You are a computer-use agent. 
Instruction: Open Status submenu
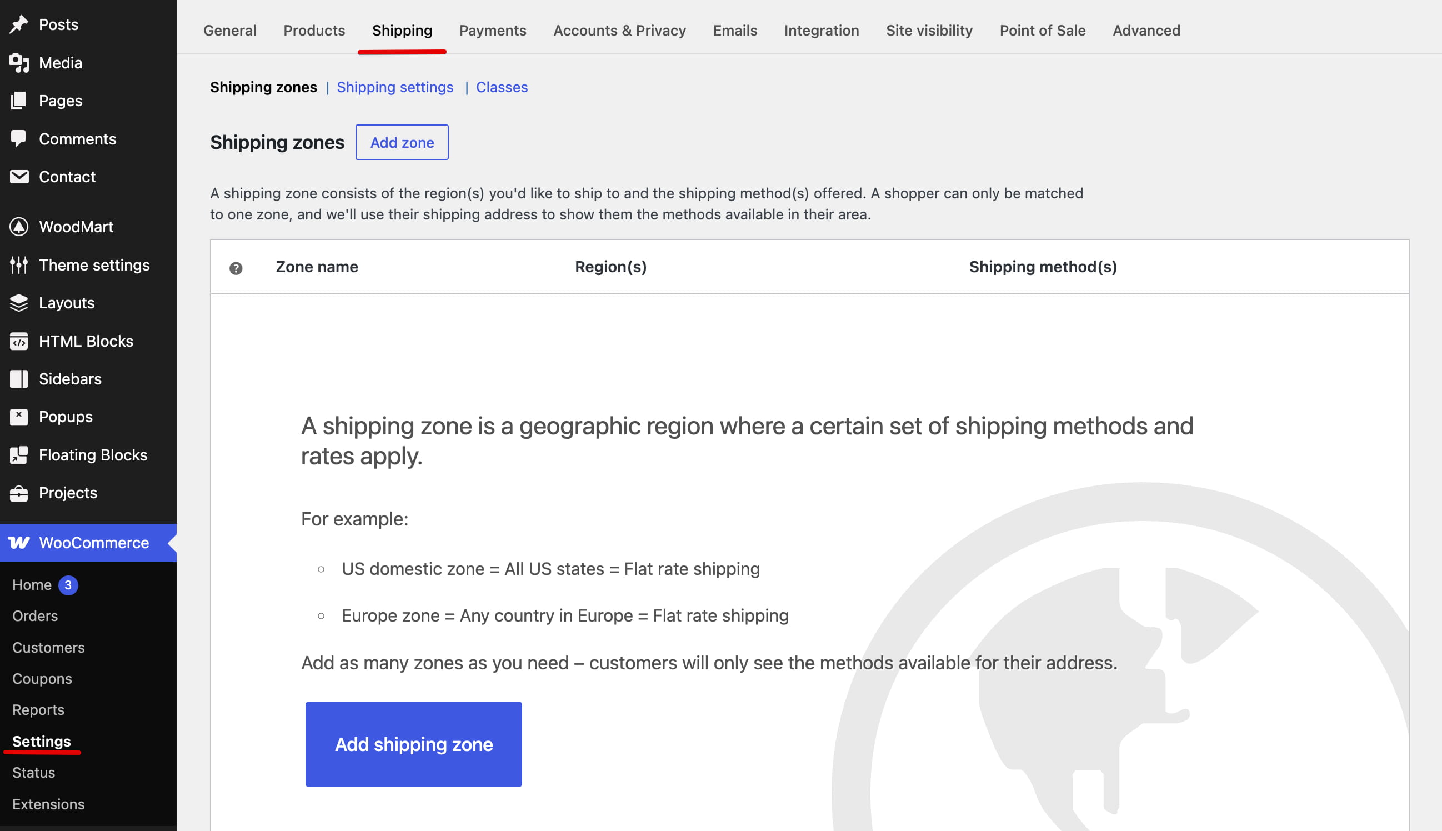[34, 772]
